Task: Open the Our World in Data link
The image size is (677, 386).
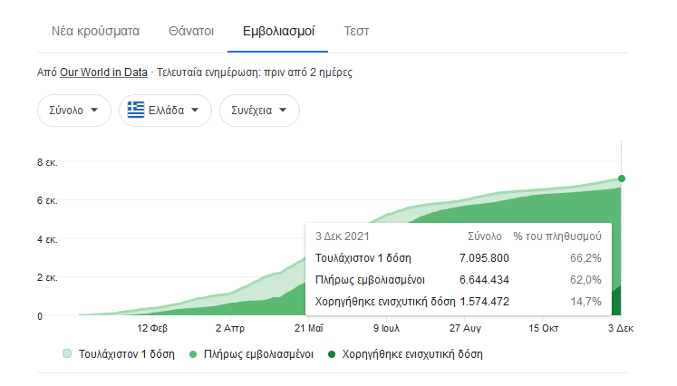Action: 104,72
